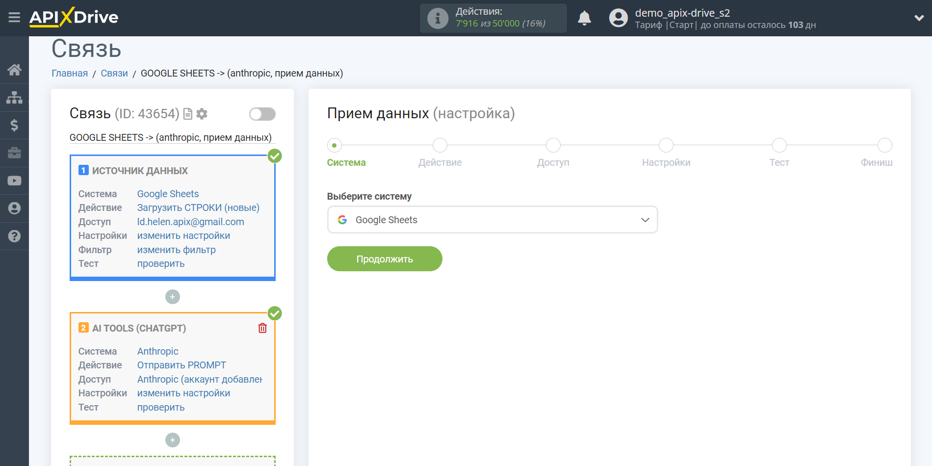
Task: Click Anthropic system link
Action: point(157,351)
